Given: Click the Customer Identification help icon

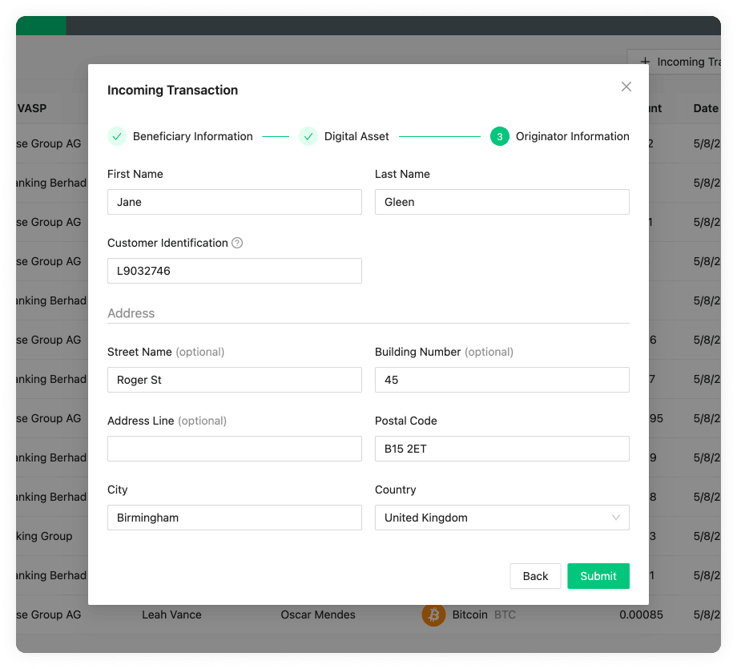Looking at the screenshot, I should (x=237, y=243).
